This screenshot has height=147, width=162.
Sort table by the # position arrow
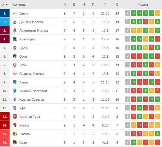coord(7,4)
